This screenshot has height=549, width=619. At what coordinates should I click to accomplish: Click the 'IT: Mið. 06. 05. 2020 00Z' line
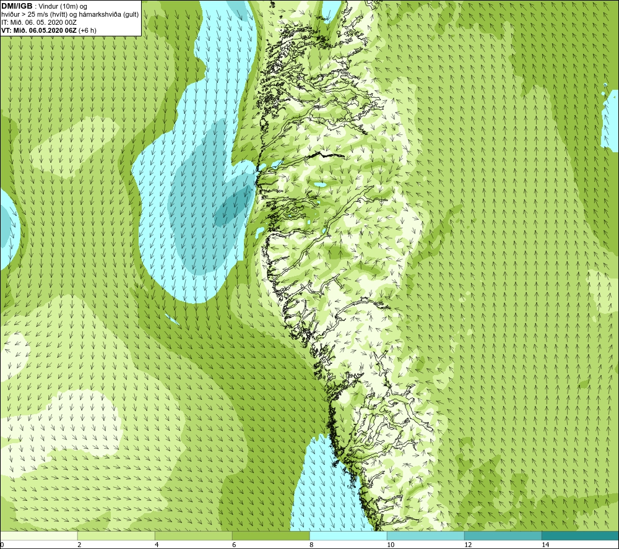click(x=38, y=22)
